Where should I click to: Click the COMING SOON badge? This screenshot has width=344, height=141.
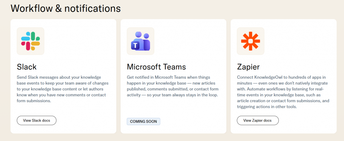click(143, 122)
